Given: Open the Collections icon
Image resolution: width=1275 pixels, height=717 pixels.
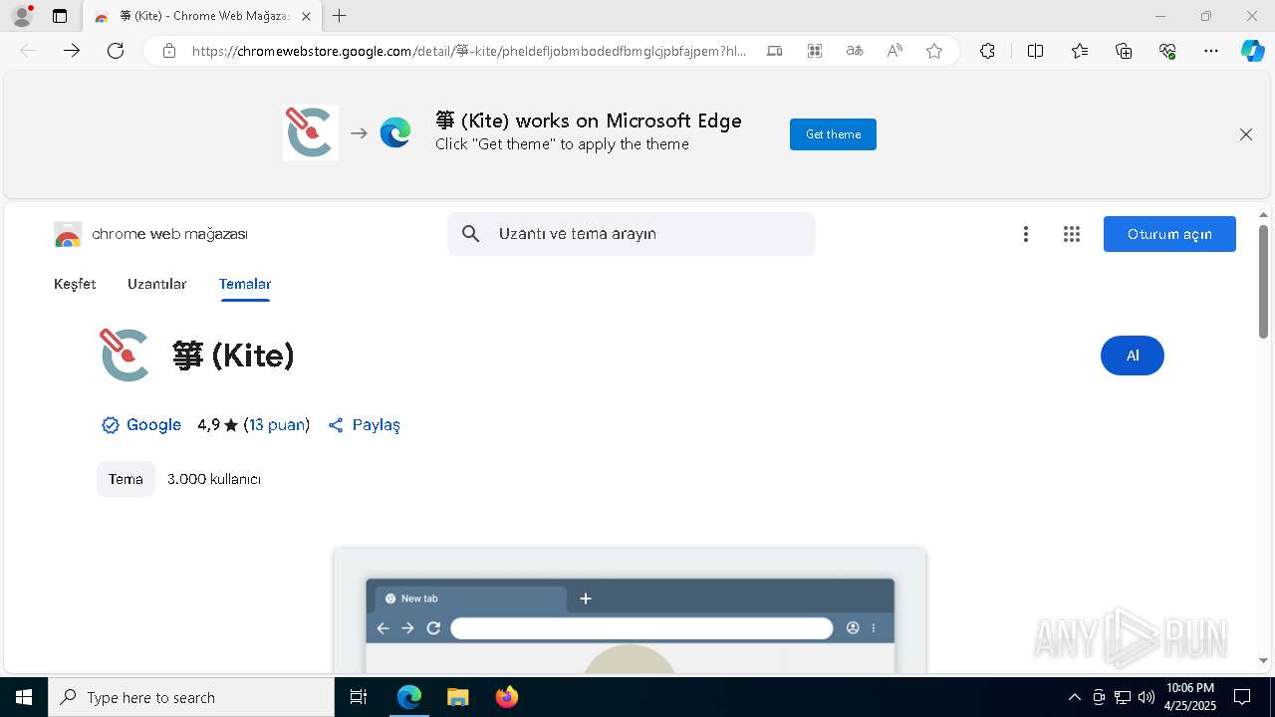Looking at the screenshot, I should 1124,51.
